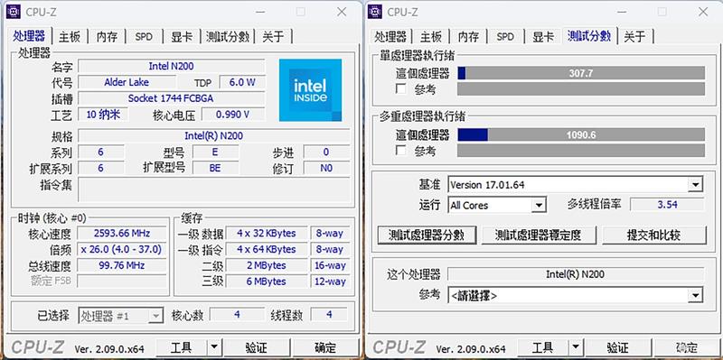
Task: Click 测试处理器分数 benchmark button
Action: click(x=427, y=235)
